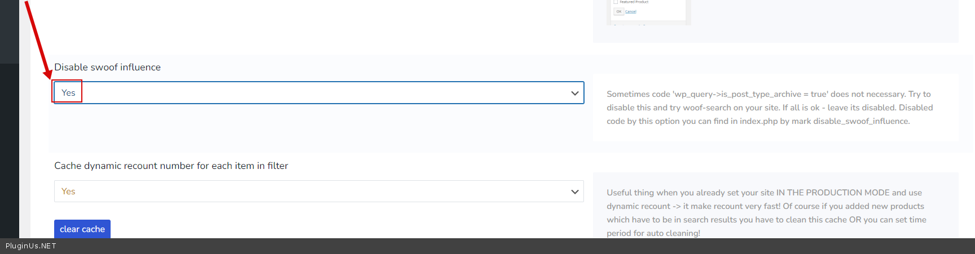Click the PluginUs.NET label in bottom bar

[31, 246]
